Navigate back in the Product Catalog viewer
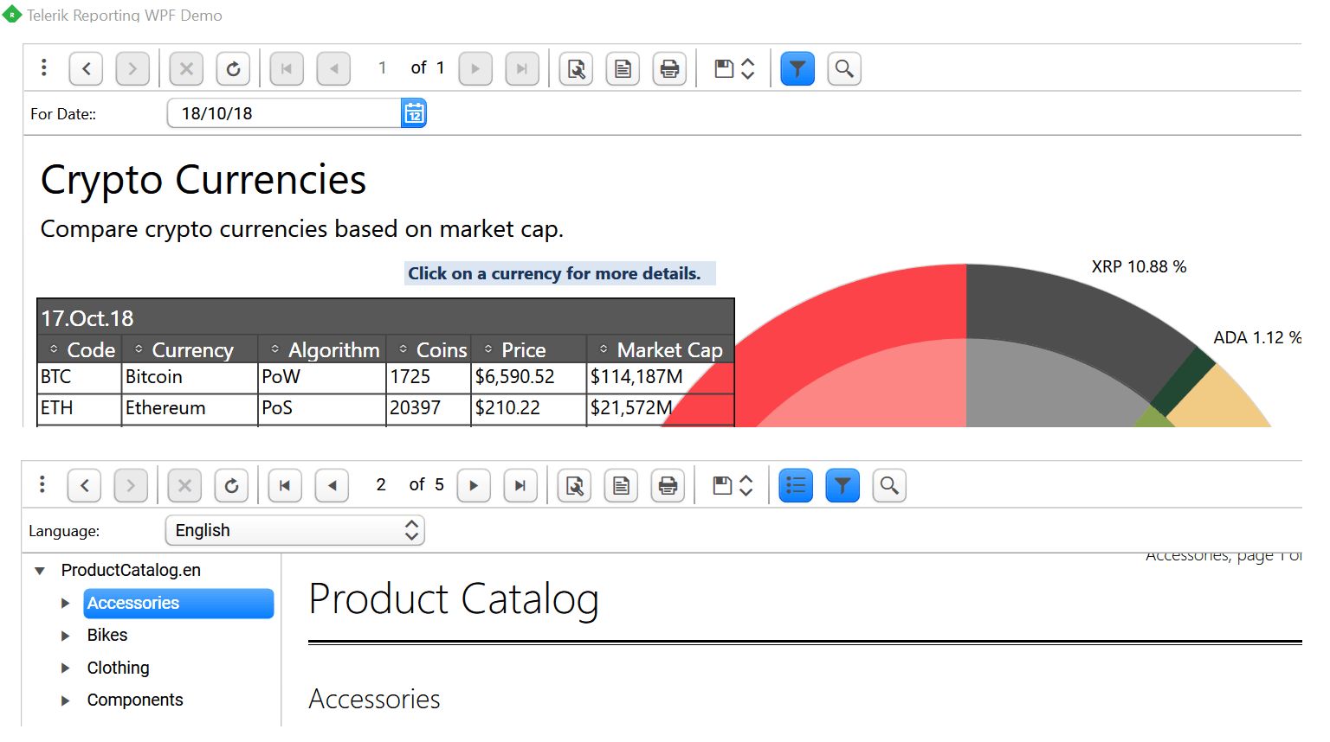This screenshot has width=1330, height=742. coord(84,485)
